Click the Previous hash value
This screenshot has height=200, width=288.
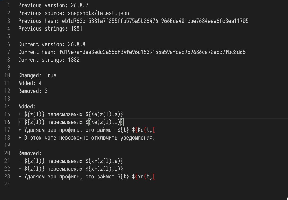155,21
